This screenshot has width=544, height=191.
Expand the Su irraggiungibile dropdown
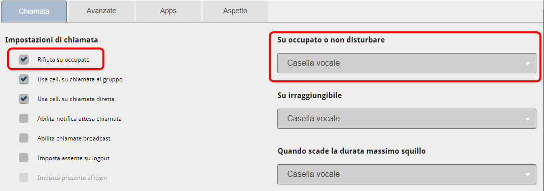(407, 119)
